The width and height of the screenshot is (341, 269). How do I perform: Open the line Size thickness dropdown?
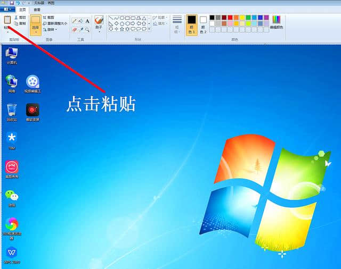177,24
